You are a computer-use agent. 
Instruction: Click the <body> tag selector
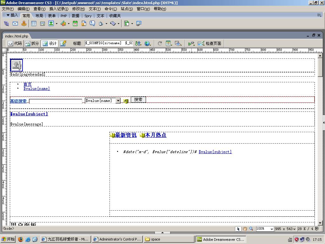(8, 228)
